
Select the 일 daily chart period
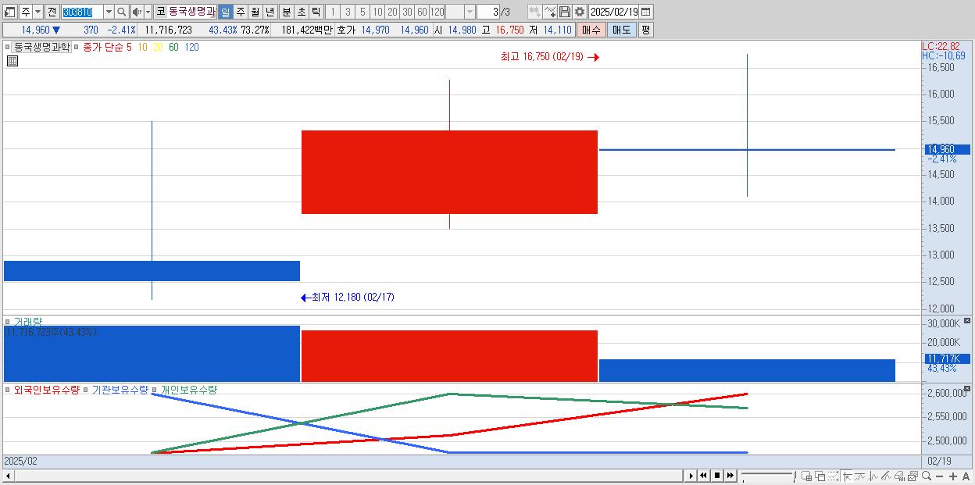click(225, 12)
